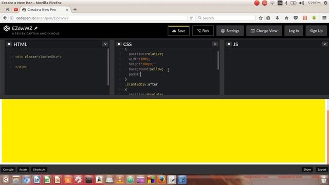Open the Wi-Fi network indicator
The width and height of the screenshot is (329, 185).
[x=272, y=3]
